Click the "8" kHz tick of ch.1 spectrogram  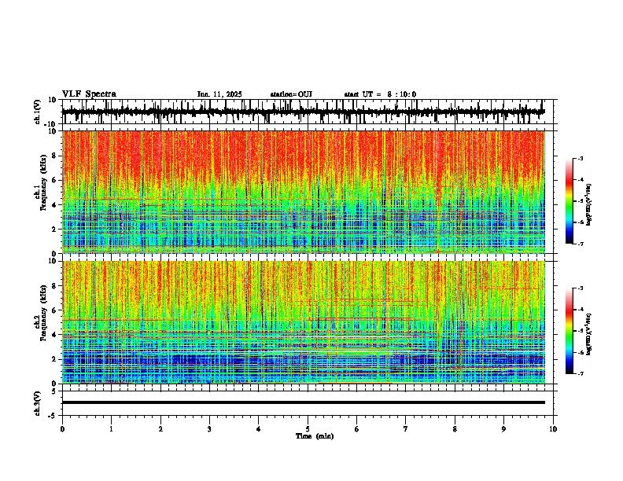click(55, 156)
